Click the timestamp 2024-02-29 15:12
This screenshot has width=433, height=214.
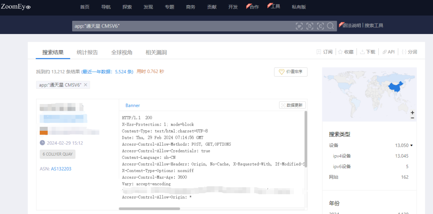pos(65,143)
